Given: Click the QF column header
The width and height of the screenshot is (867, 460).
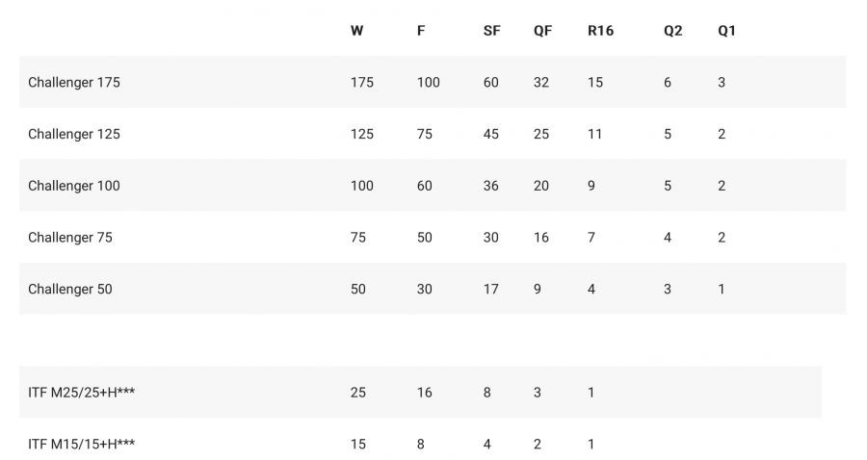Looking at the screenshot, I should (543, 31).
